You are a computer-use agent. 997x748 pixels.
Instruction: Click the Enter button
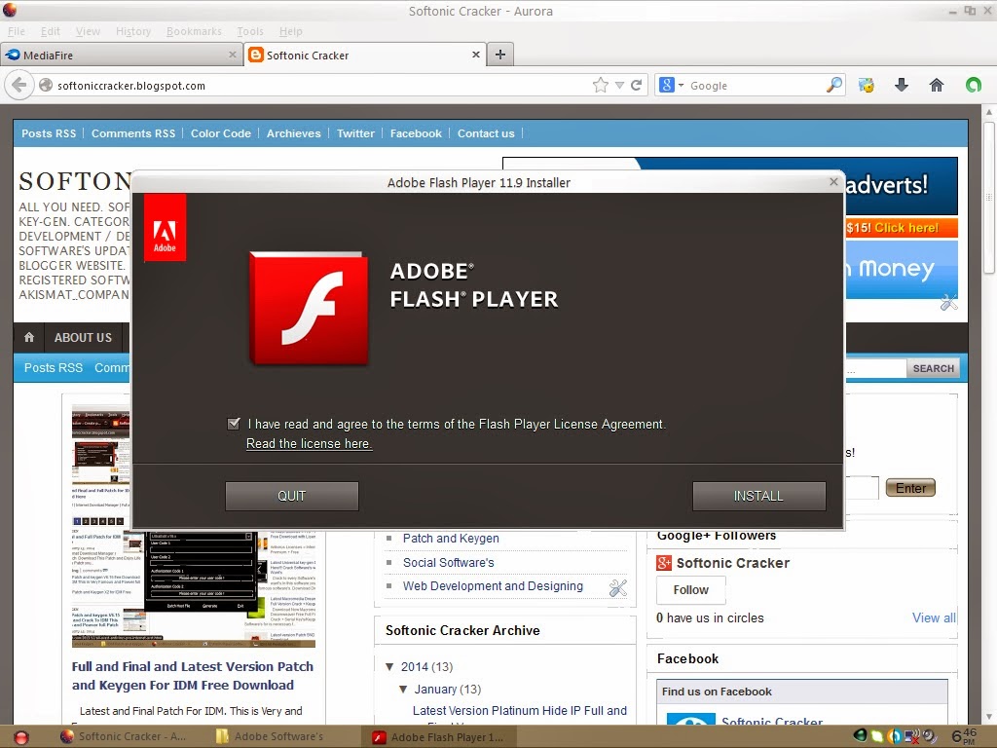pos(910,488)
